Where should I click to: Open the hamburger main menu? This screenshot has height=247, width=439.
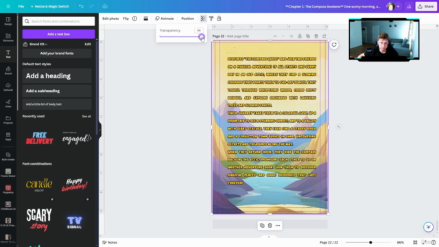coord(8,6)
